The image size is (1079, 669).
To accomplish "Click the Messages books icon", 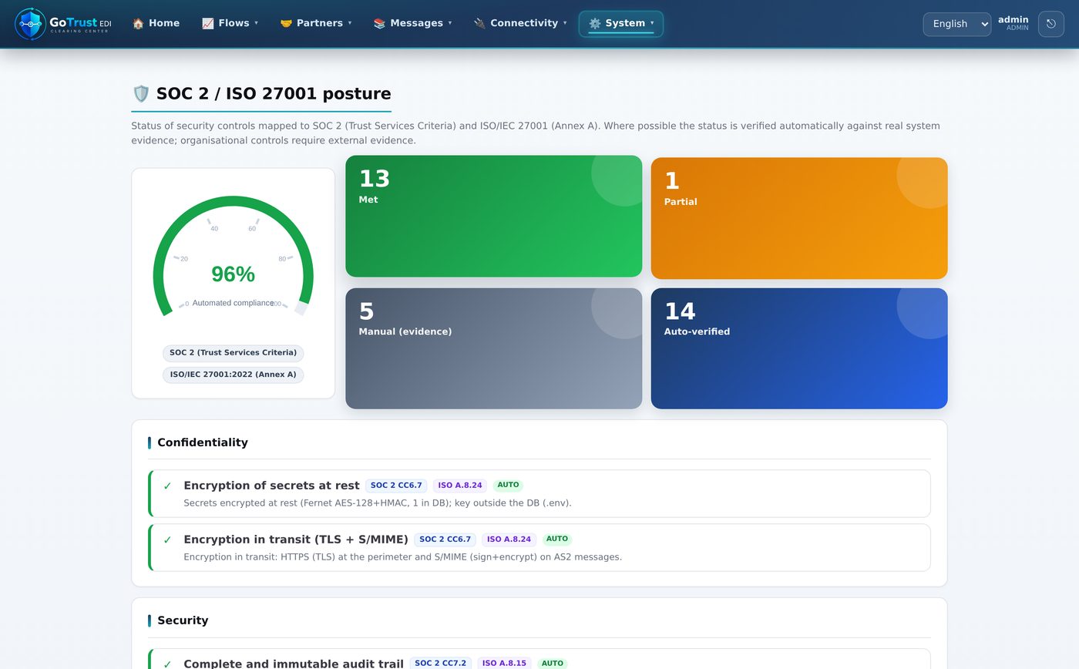I will 379,23.
